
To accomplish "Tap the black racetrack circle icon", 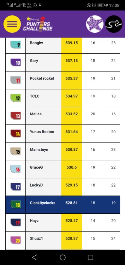I will pyautogui.click(x=114, y=24).
